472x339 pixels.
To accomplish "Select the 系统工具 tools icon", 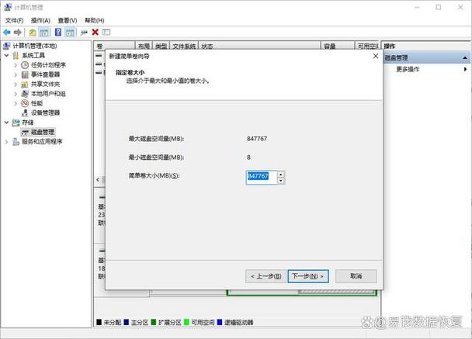I will point(16,55).
